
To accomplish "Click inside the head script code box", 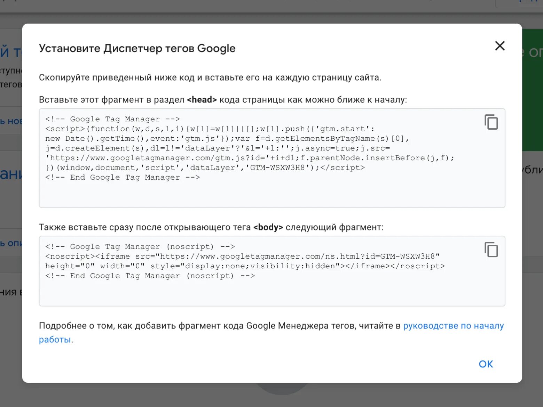I will (x=272, y=158).
